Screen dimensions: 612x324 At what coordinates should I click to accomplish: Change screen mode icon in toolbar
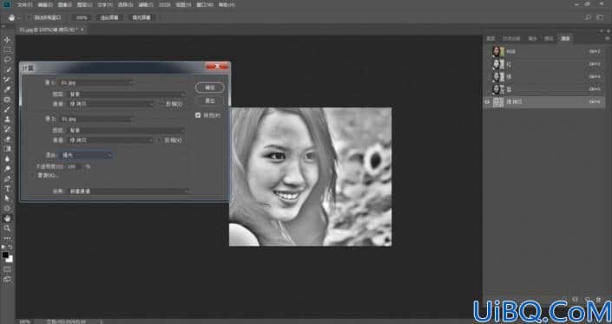click(x=7, y=279)
